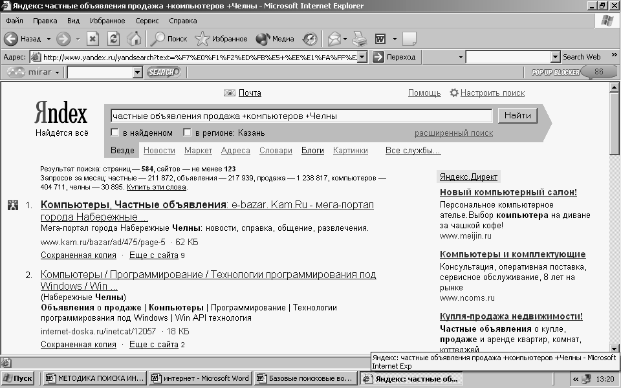Open the History clock icon
Screen dimensions: 621x388
coord(310,39)
